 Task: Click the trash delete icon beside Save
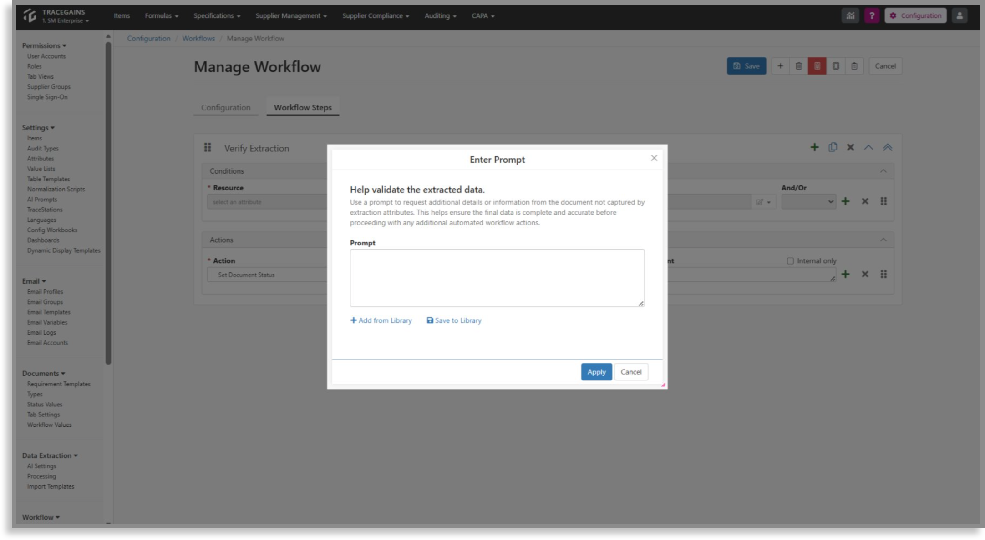pos(798,66)
